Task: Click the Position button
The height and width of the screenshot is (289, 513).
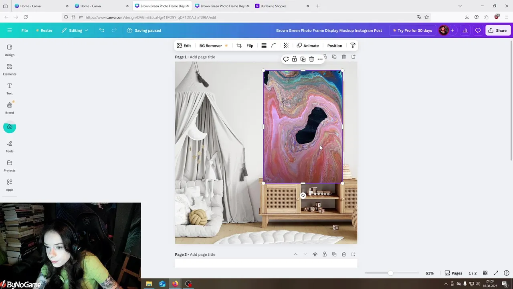Action: [335, 46]
